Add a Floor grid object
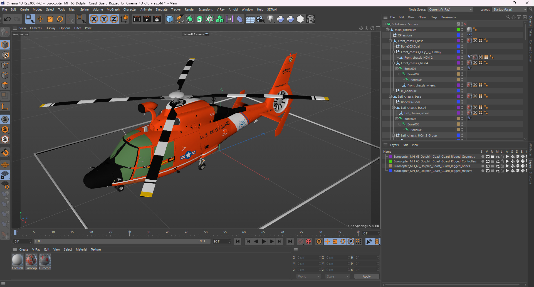The image size is (534, 287). (x=250, y=19)
